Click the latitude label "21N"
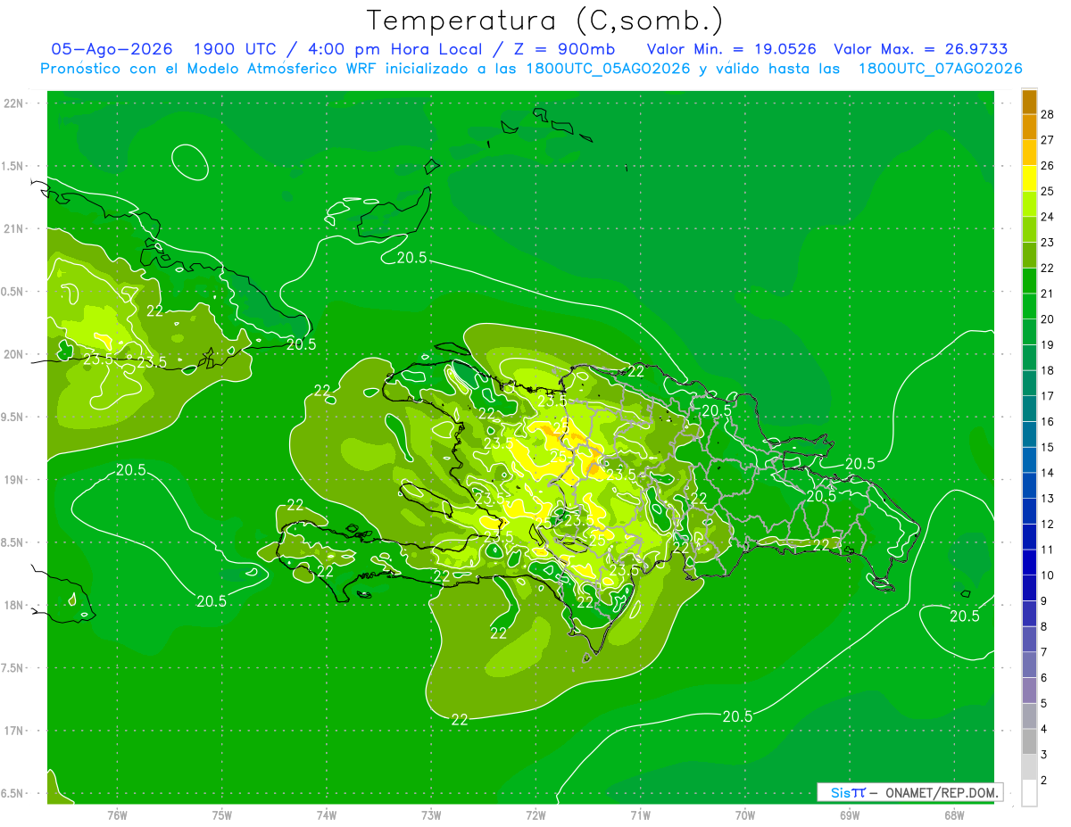 pyautogui.click(x=14, y=229)
